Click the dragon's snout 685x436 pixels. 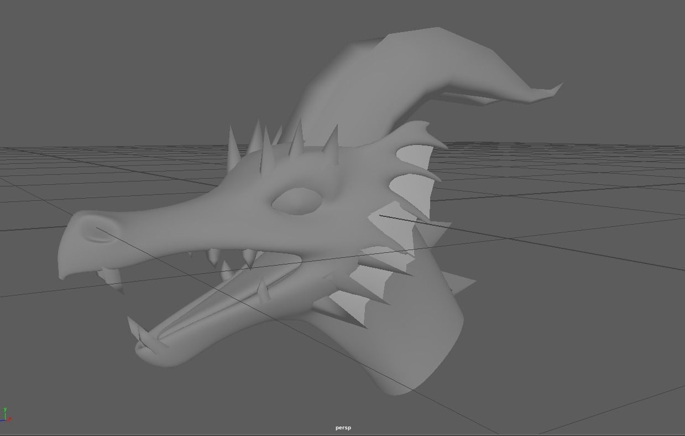166,227
